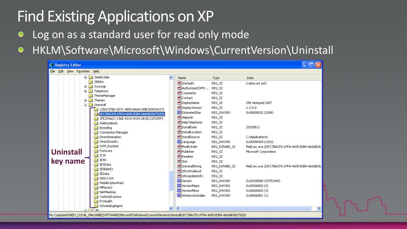Click the 'XML Notepad 2007' data value

(x=259, y=103)
